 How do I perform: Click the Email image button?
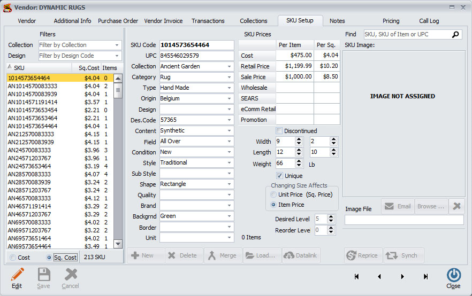[398, 206]
